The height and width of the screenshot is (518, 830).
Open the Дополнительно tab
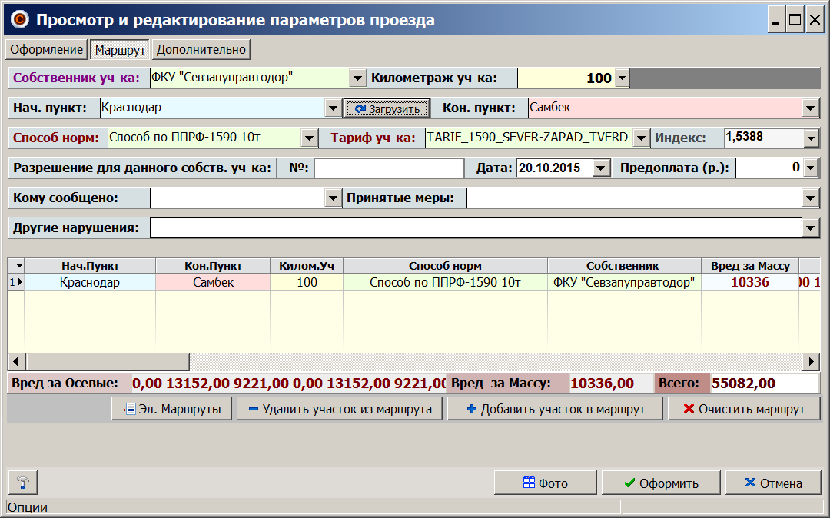[201, 50]
